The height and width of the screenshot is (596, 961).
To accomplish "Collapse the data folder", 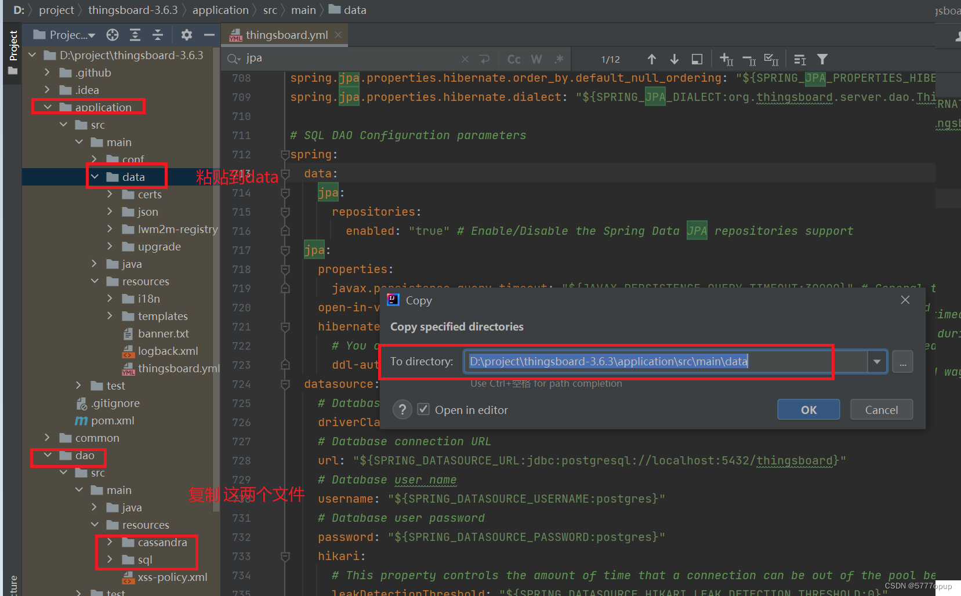I will click(x=95, y=177).
